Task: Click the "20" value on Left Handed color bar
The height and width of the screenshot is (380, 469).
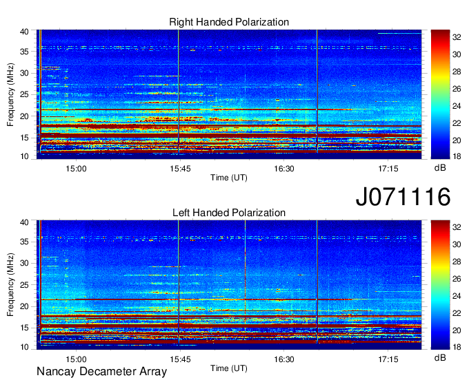Action: [x=457, y=330]
